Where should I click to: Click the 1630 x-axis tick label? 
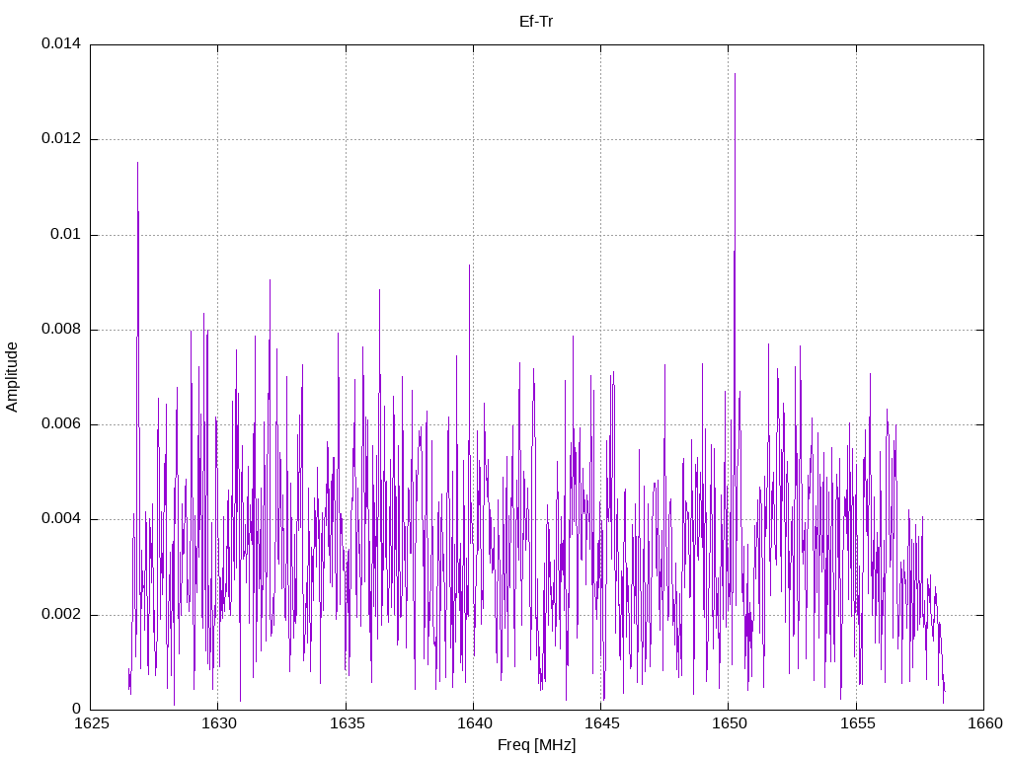218,723
